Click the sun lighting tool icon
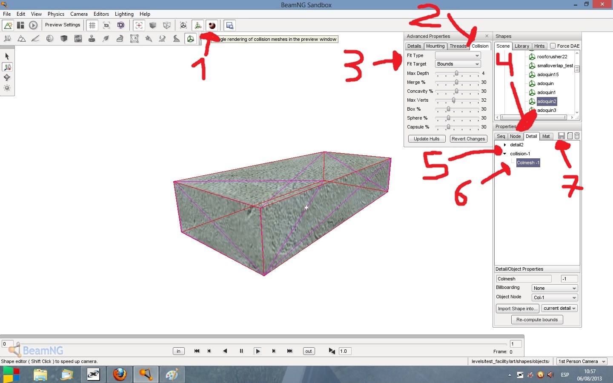Image resolution: width=613 pixels, height=383 pixels. tap(7, 88)
